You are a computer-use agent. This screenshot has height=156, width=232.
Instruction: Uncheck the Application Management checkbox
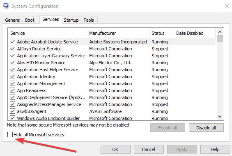pos(13,84)
